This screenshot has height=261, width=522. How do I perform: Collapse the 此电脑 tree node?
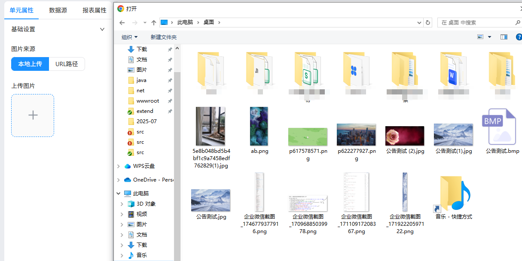119,194
